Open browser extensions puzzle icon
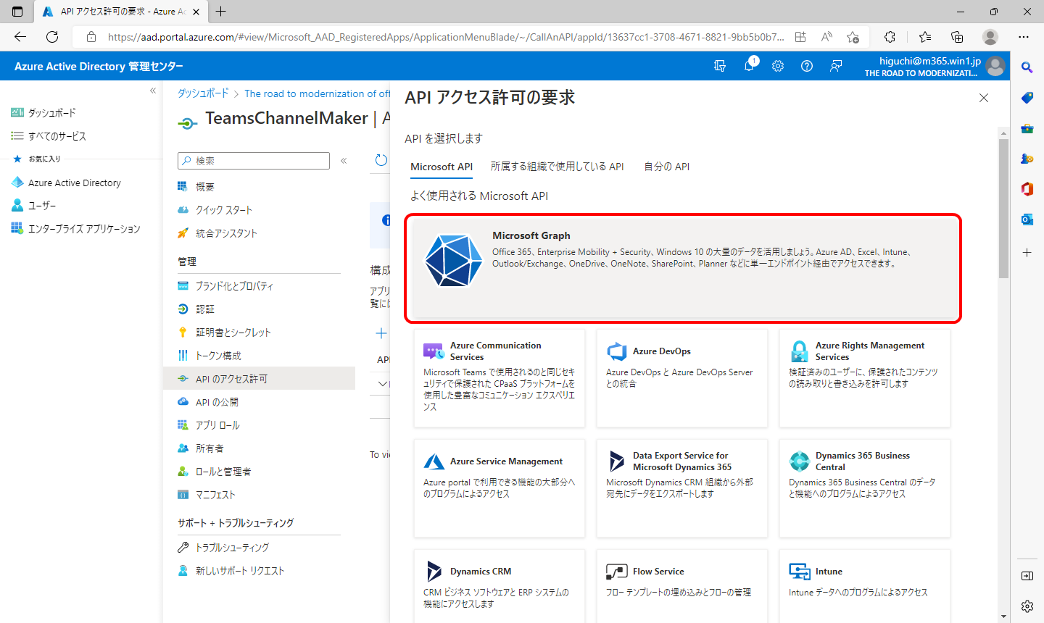This screenshot has width=1044, height=623. pos(890,37)
